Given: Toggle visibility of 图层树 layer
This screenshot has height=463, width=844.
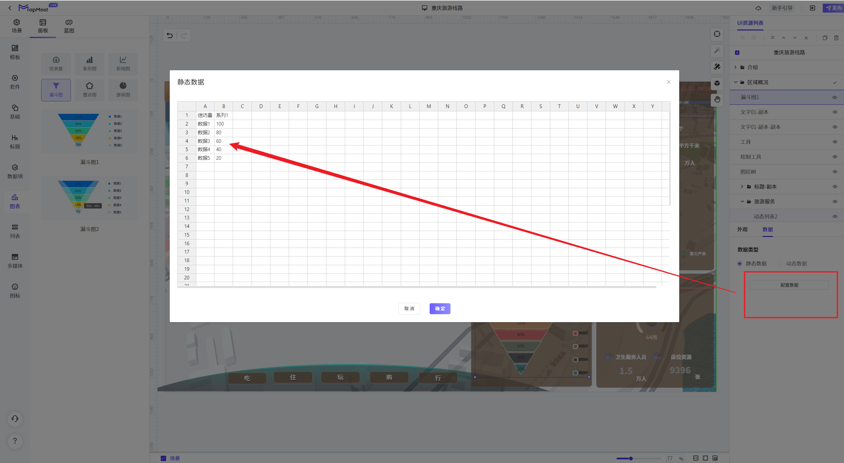Looking at the screenshot, I should [x=835, y=172].
